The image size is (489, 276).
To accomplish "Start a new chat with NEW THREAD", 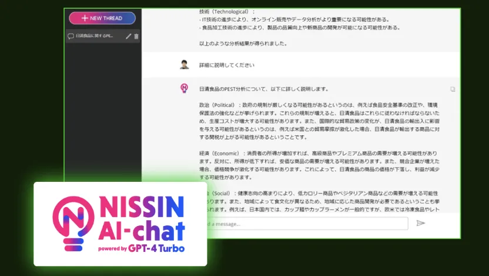I will tap(102, 18).
